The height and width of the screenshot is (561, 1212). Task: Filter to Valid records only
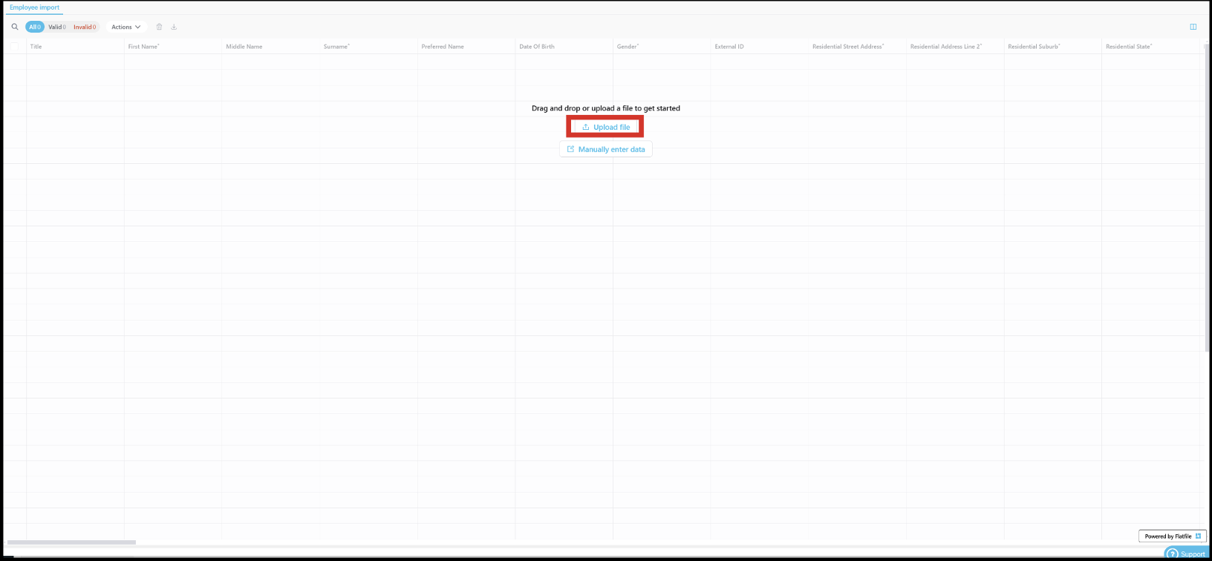[x=57, y=27]
